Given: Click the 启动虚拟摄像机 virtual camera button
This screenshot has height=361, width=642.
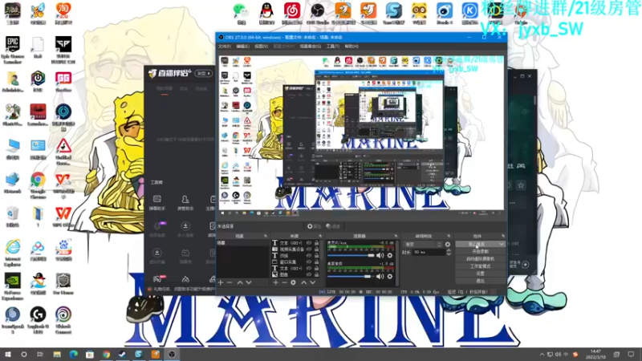Looking at the screenshot, I should tap(480, 258).
